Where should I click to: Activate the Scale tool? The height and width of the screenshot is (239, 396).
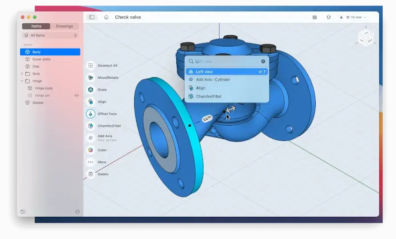(91, 90)
